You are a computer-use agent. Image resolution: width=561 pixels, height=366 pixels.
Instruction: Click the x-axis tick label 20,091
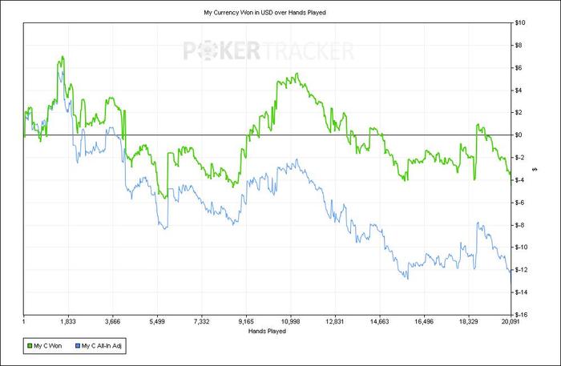(x=511, y=322)
